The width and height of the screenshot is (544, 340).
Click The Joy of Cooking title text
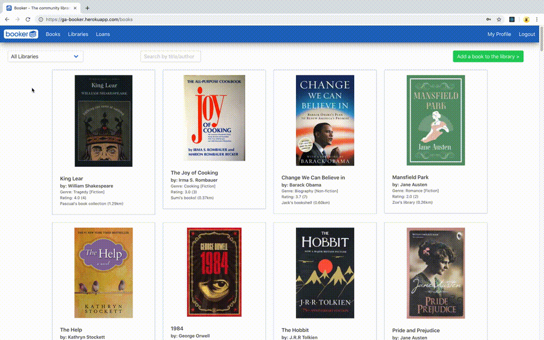194,173
